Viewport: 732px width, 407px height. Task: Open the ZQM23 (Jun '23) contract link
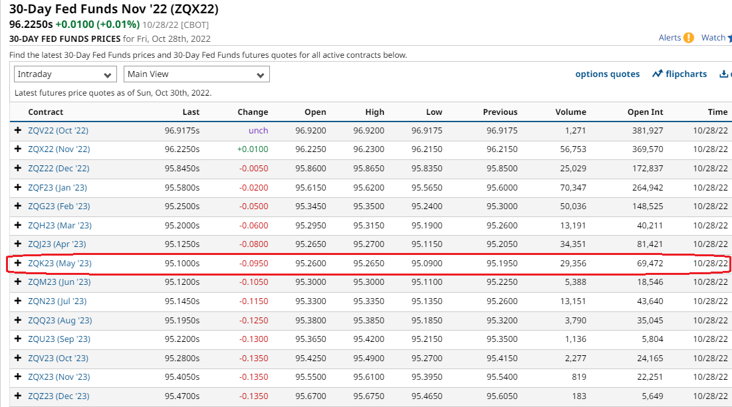(59, 282)
